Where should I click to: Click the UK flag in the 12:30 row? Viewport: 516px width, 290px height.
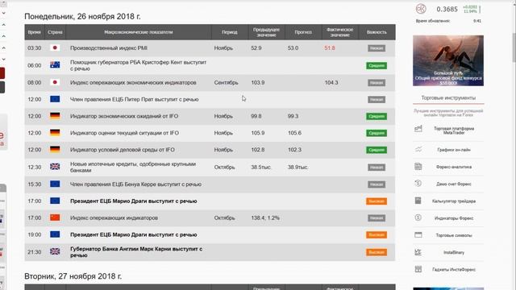click(x=55, y=167)
